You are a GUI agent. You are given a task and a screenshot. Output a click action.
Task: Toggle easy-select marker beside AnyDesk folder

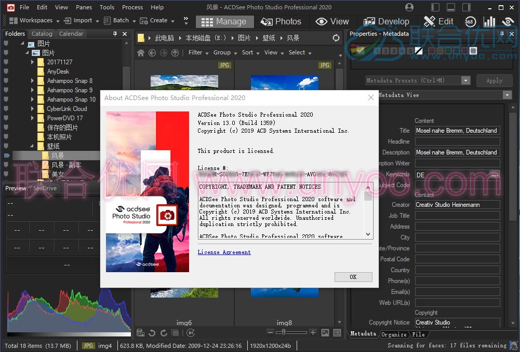6,71
